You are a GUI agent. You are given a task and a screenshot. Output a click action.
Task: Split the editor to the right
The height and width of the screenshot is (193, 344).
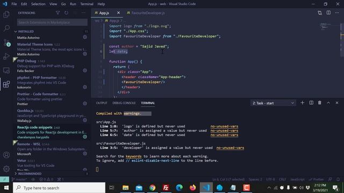click(328, 13)
